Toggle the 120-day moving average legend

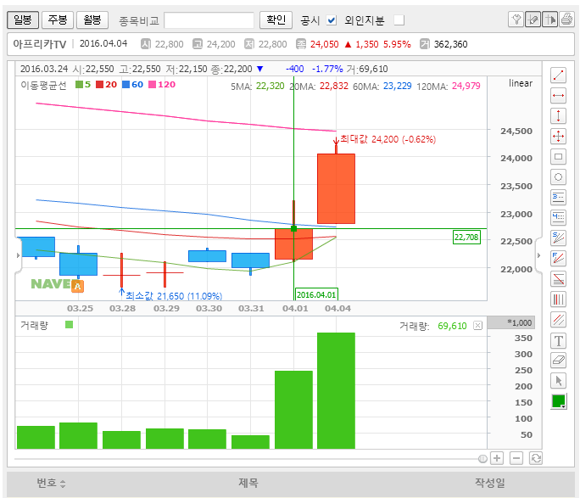162,84
